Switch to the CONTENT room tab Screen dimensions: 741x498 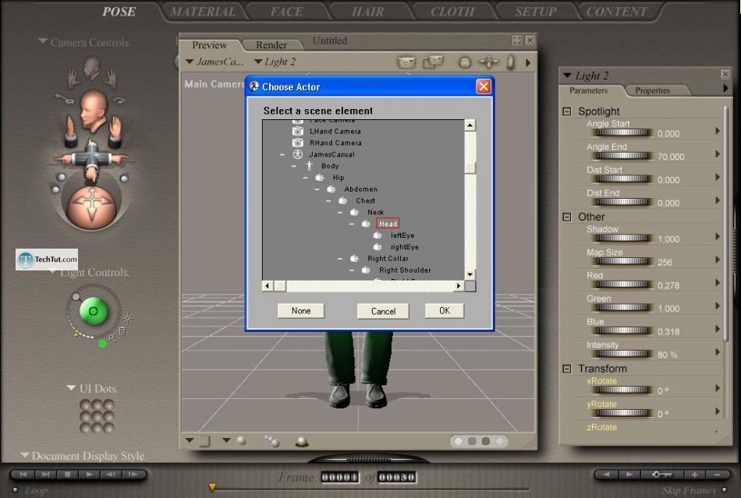tap(617, 12)
